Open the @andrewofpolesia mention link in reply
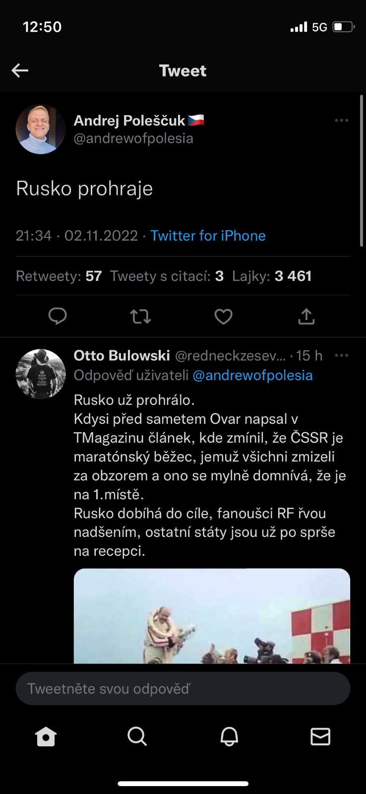 pos(252,376)
